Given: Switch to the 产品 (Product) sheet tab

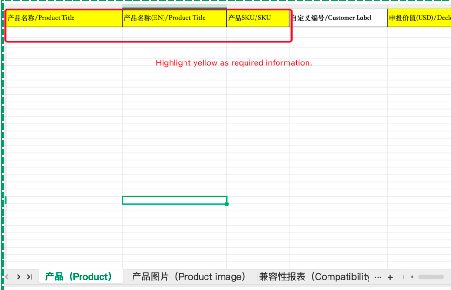Looking at the screenshot, I should (78, 277).
